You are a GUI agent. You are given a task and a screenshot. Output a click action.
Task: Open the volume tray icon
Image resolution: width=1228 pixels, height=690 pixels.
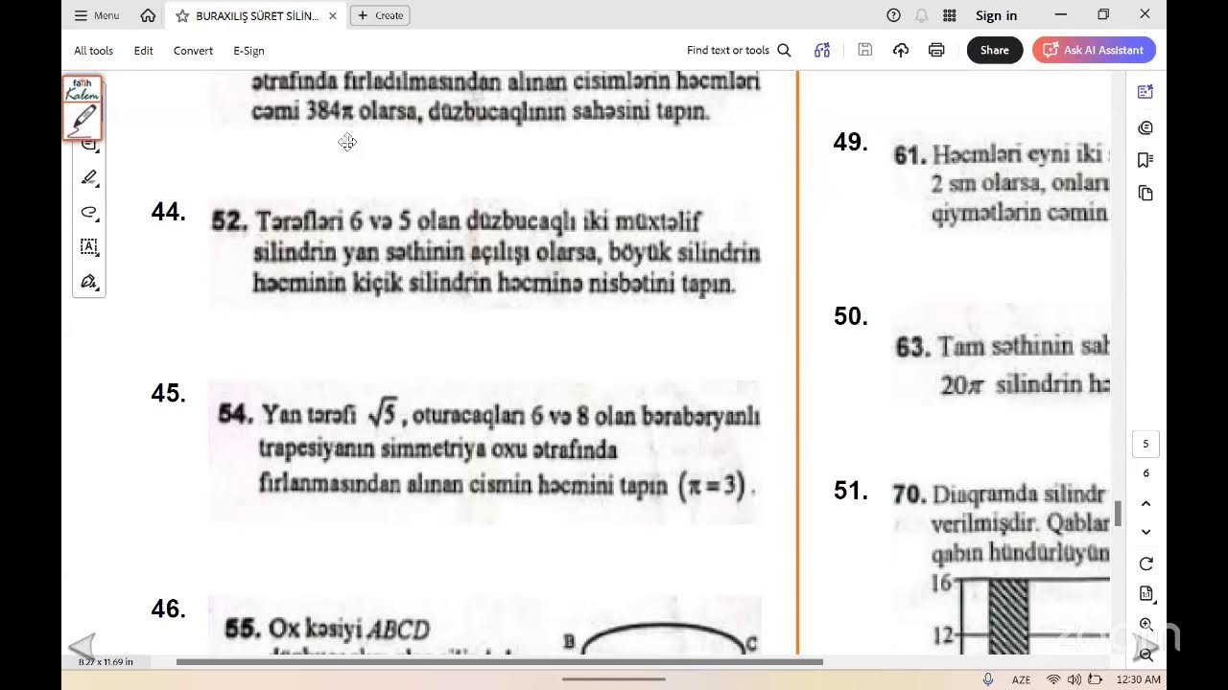(x=1075, y=679)
